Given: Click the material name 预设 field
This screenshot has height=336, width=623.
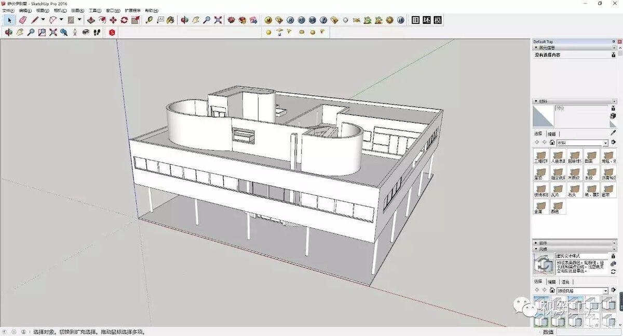Looking at the screenshot, I should point(581,108).
